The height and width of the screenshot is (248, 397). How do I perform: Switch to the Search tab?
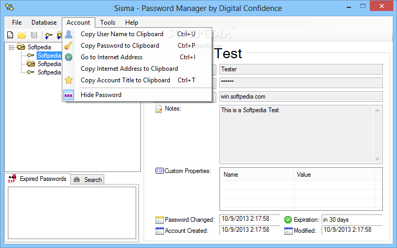pyautogui.click(x=87, y=179)
